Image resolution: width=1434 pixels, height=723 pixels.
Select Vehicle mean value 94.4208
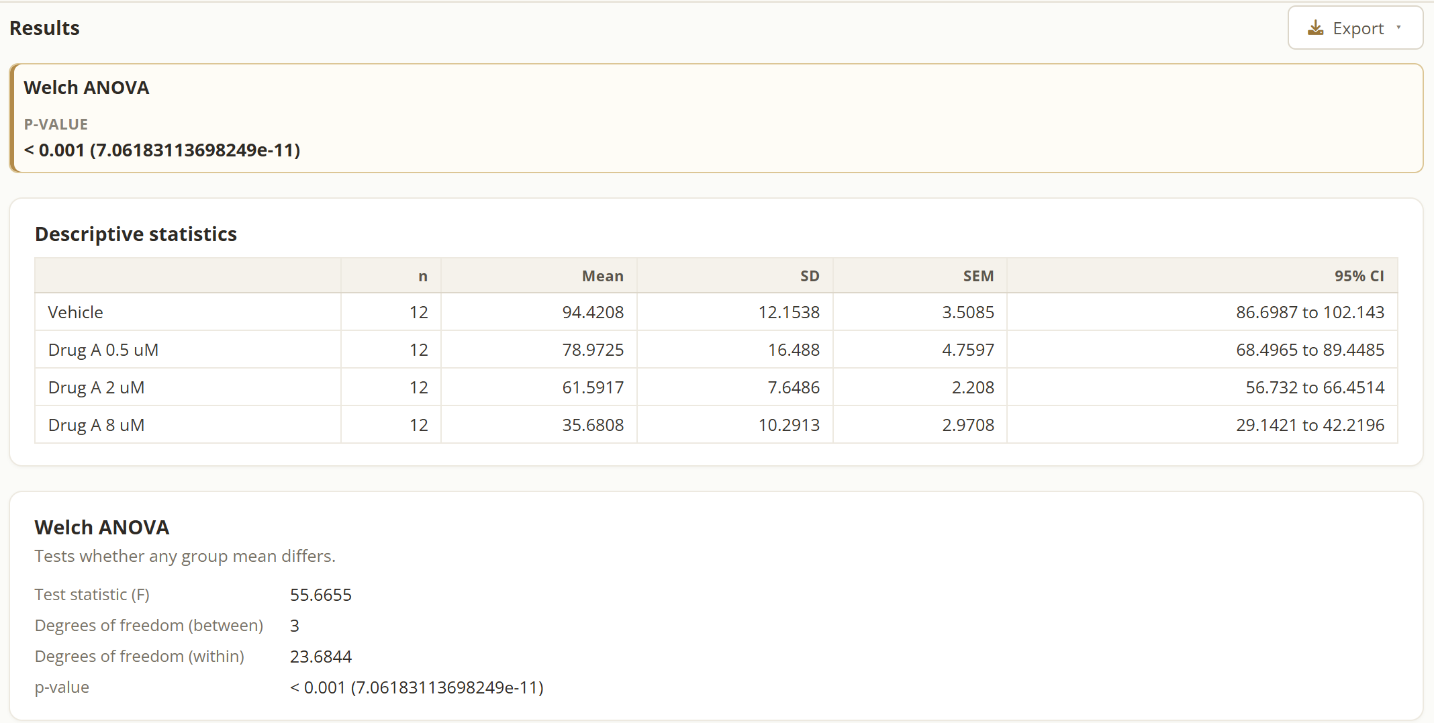pyautogui.click(x=593, y=312)
